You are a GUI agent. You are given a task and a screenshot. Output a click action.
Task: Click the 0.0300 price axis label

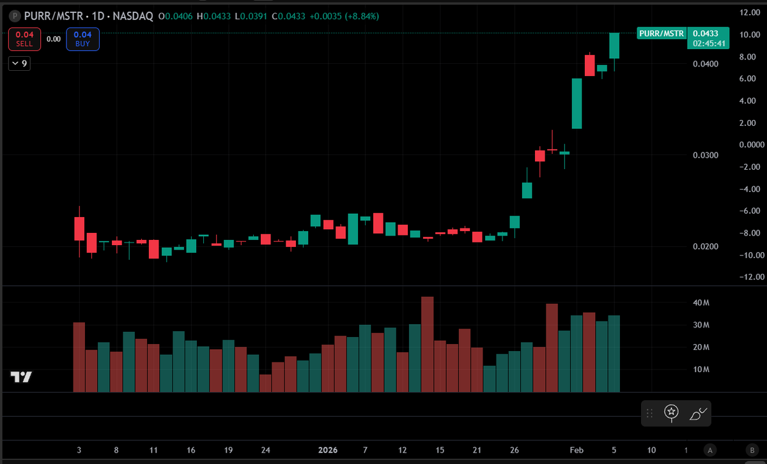[x=705, y=155]
